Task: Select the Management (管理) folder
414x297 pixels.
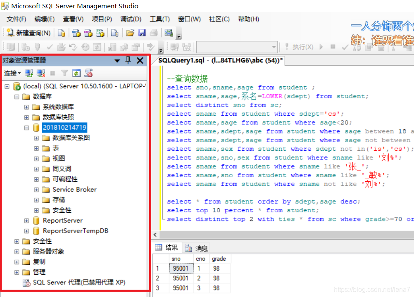Action: [x=39, y=272]
